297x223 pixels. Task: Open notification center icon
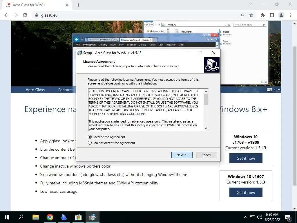coord(288,217)
